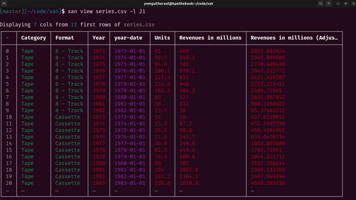Click the Category column header
Viewport: 356px width, 200px height.
click(x=33, y=38)
